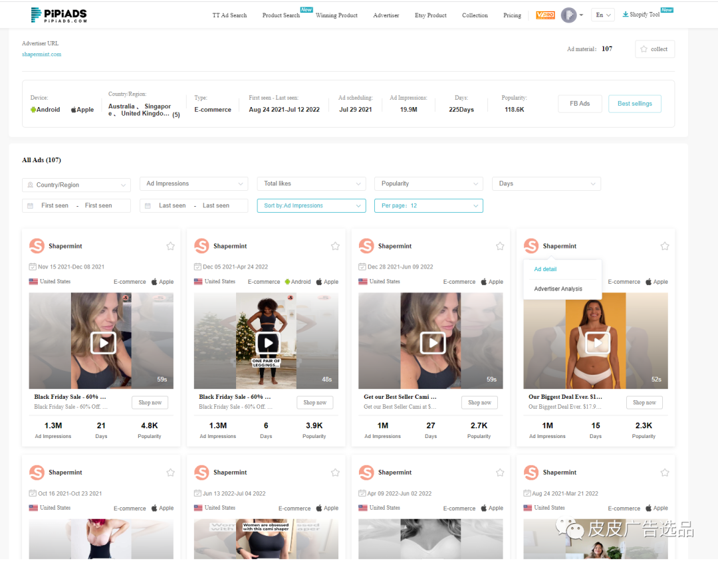
Task: Click the Best sellings button
Action: [x=635, y=104]
